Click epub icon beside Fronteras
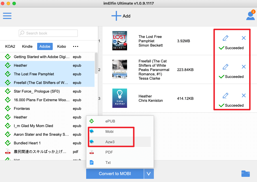Screen dimensions: 257x182 tap(8, 109)
